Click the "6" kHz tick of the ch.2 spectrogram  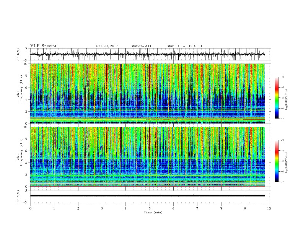tap(26, 151)
